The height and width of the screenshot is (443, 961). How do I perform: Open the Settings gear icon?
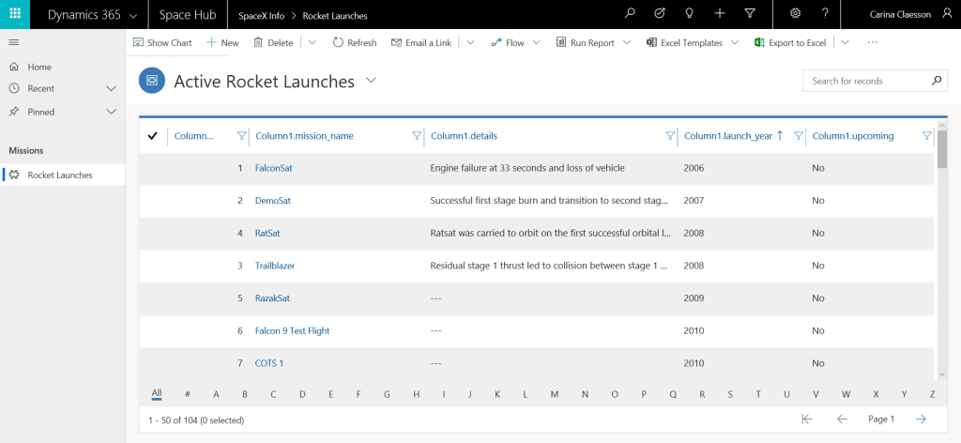point(795,14)
